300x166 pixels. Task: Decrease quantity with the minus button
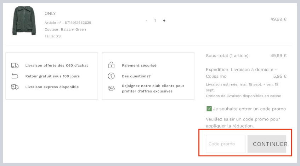pos(146,21)
